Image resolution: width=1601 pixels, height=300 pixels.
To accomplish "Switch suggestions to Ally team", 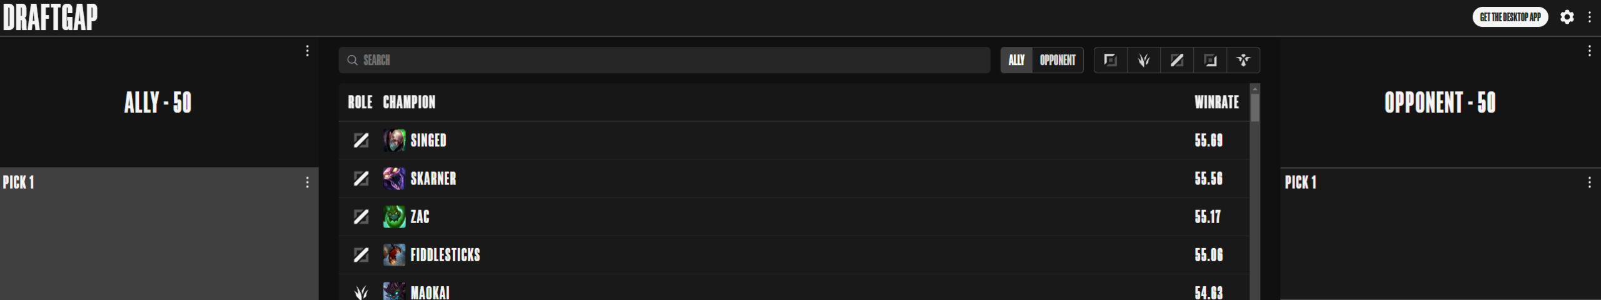I will [1016, 60].
